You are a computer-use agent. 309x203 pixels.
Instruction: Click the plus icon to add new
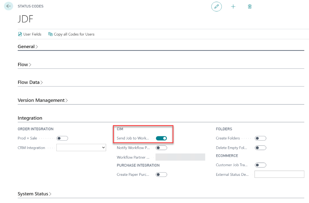click(233, 6)
